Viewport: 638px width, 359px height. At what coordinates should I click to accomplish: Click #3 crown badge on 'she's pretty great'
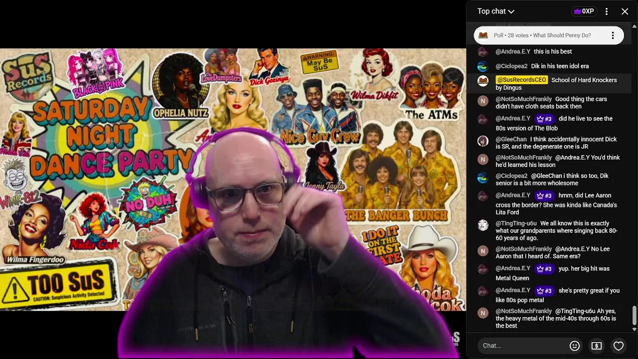[x=544, y=291]
